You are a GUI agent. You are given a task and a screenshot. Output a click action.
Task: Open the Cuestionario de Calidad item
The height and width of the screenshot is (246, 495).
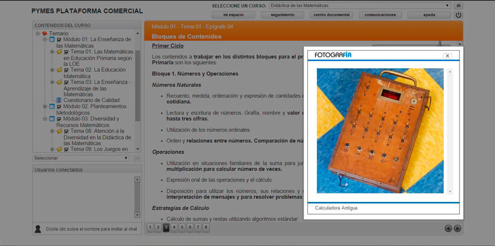pyautogui.click(x=92, y=100)
